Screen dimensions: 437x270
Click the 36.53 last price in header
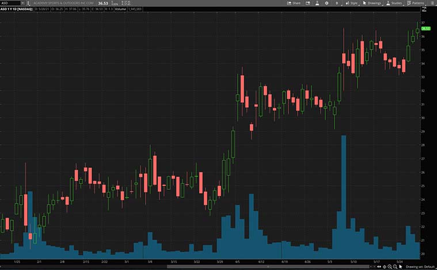103,3
